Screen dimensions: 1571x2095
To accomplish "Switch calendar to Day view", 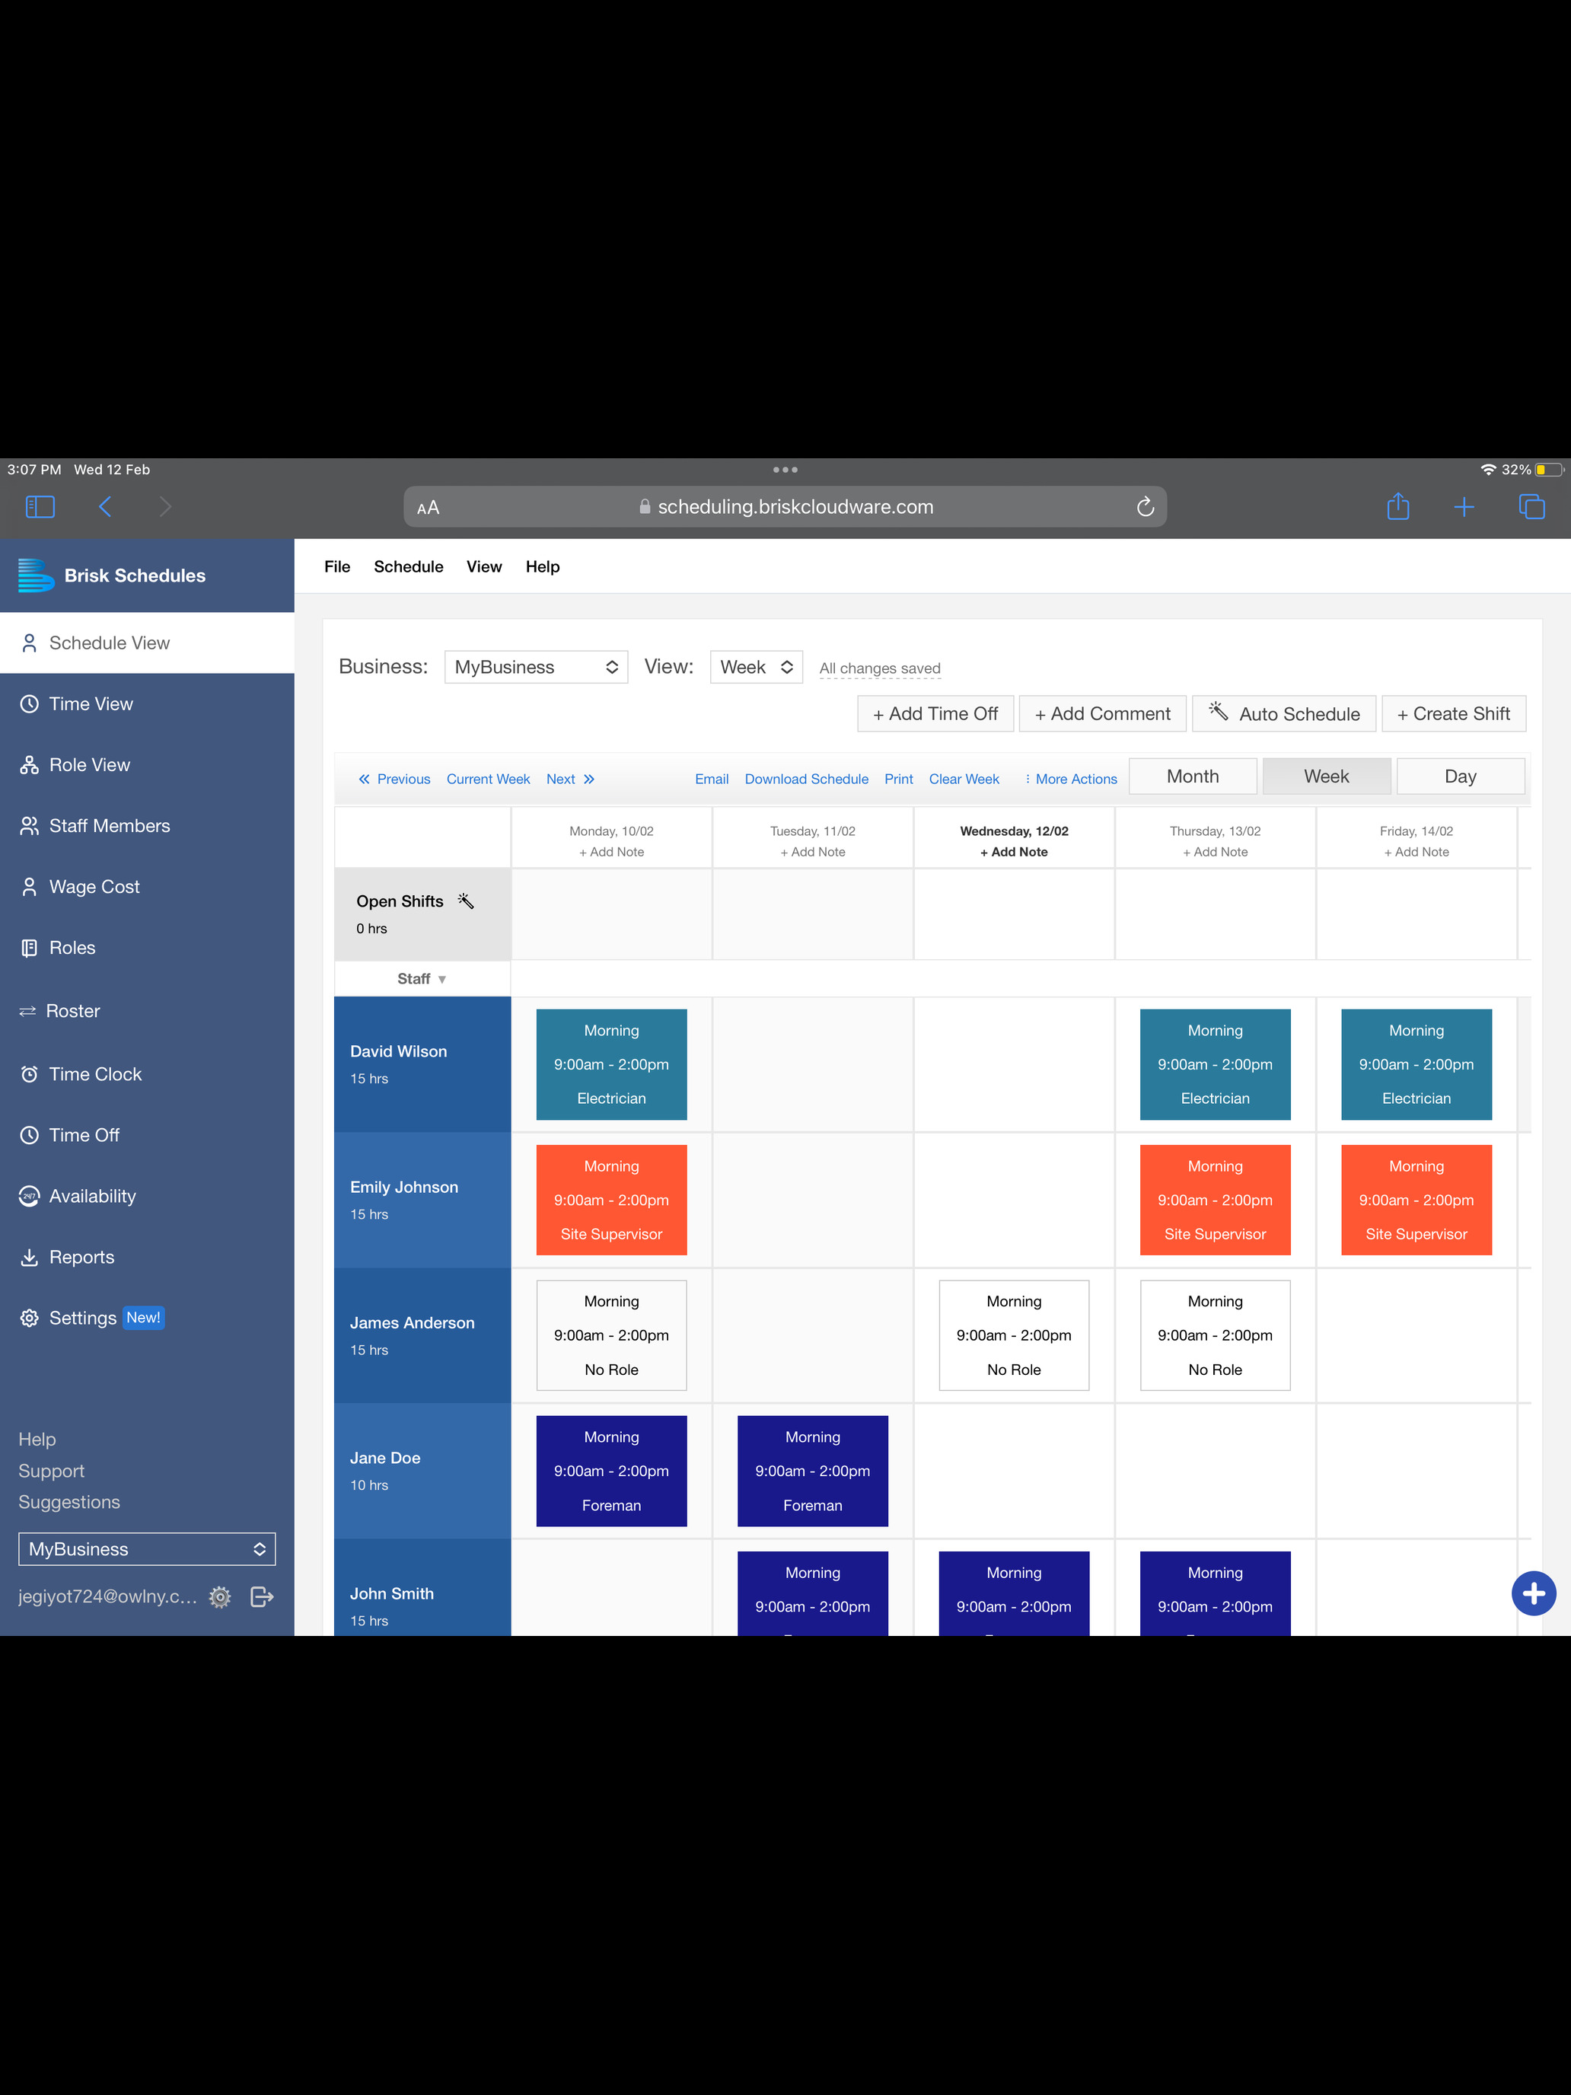I will (x=1460, y=776).
